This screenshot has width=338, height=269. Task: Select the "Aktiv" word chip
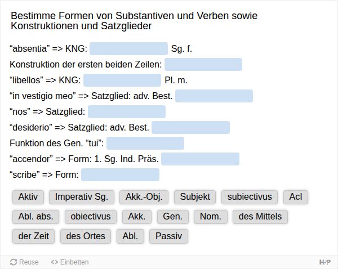click(28, 197)
